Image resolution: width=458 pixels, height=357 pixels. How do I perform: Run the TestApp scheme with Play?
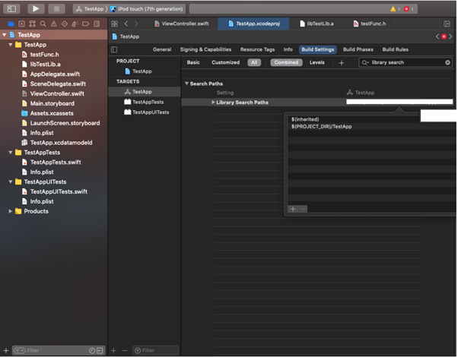point(36,9)
